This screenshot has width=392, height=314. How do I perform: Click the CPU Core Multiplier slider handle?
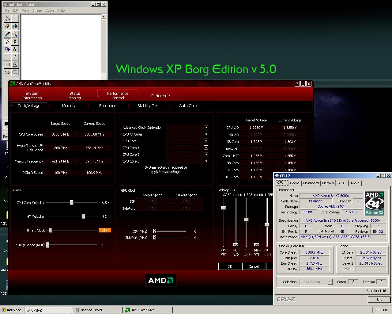point(72,203)
